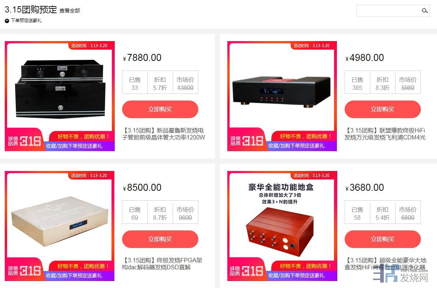The image size is (437, 288).
Task: Buy the 7880.00 amplifier with 立即购买
Action: pyautogui.click(x=160, y=109)
